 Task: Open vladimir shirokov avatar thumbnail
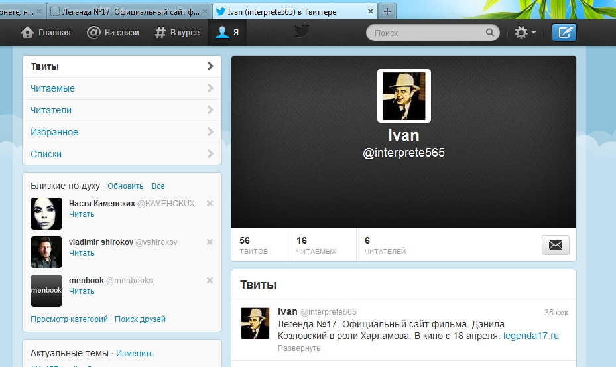[x=46, y=252]
